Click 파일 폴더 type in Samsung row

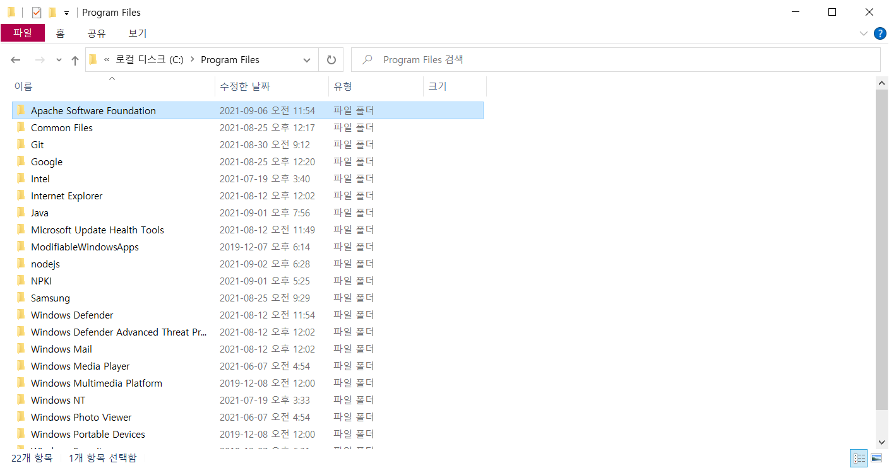pyautogui.click(x=354, y=298)
